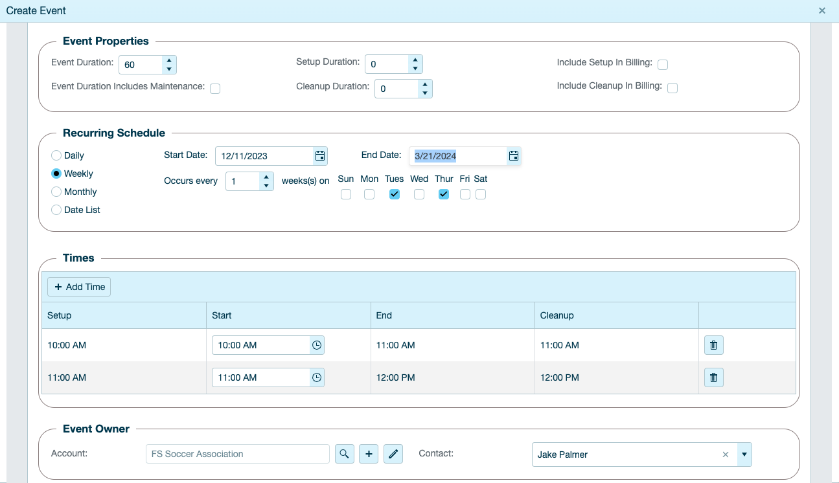Expand the Contact dropdown arrow
The image size is (839, 483).
click(x=744, y=455)
